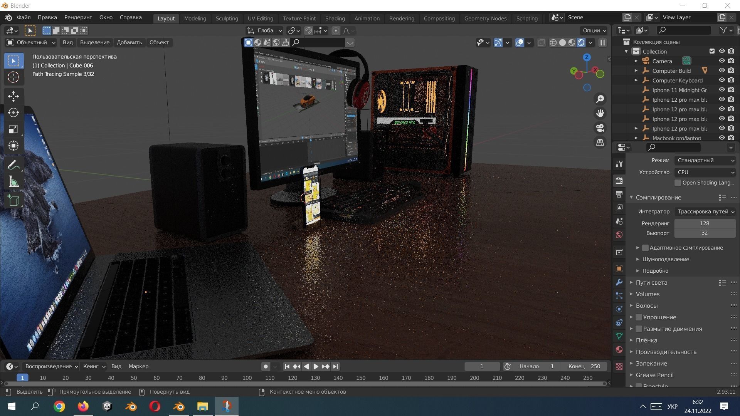Image resolution: width=740 pixels, height=416 pixels.
Task: Click the outliner search field
Action: pyautogui.click(x=684, y=30)
